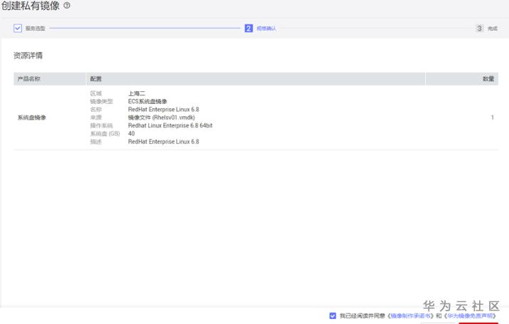Click the red submit button at bottom right

coord(478,323)
